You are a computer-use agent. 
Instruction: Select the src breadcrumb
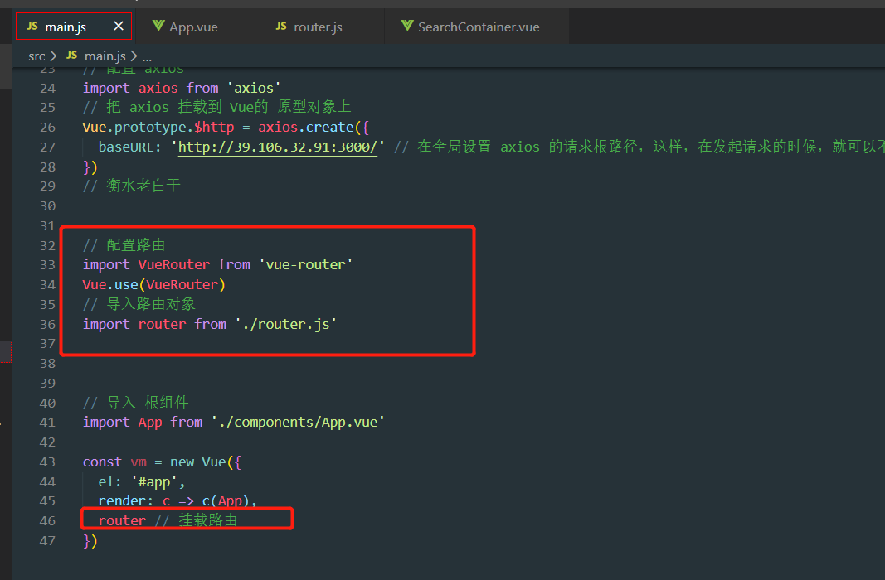tap(36, 56)
